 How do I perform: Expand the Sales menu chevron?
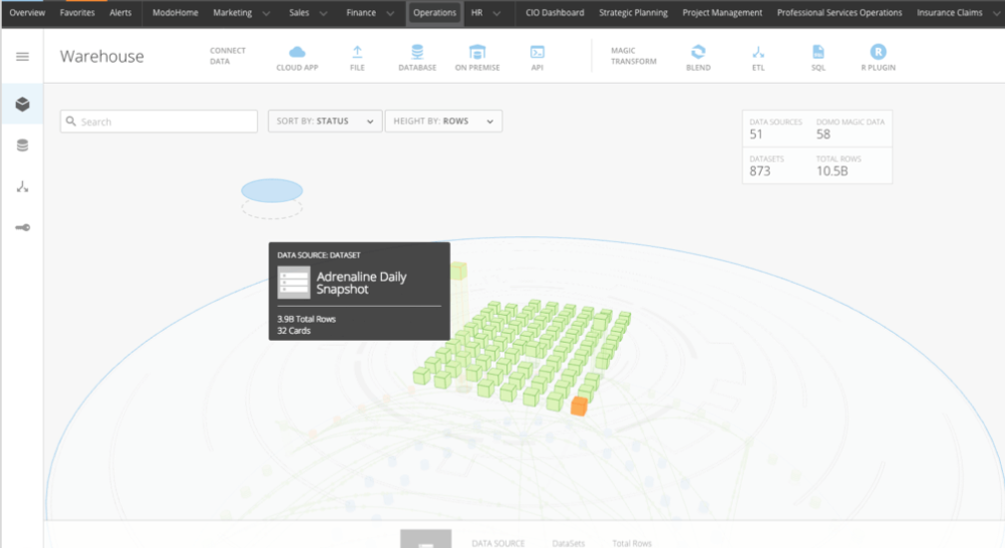(x=323, y=13)
